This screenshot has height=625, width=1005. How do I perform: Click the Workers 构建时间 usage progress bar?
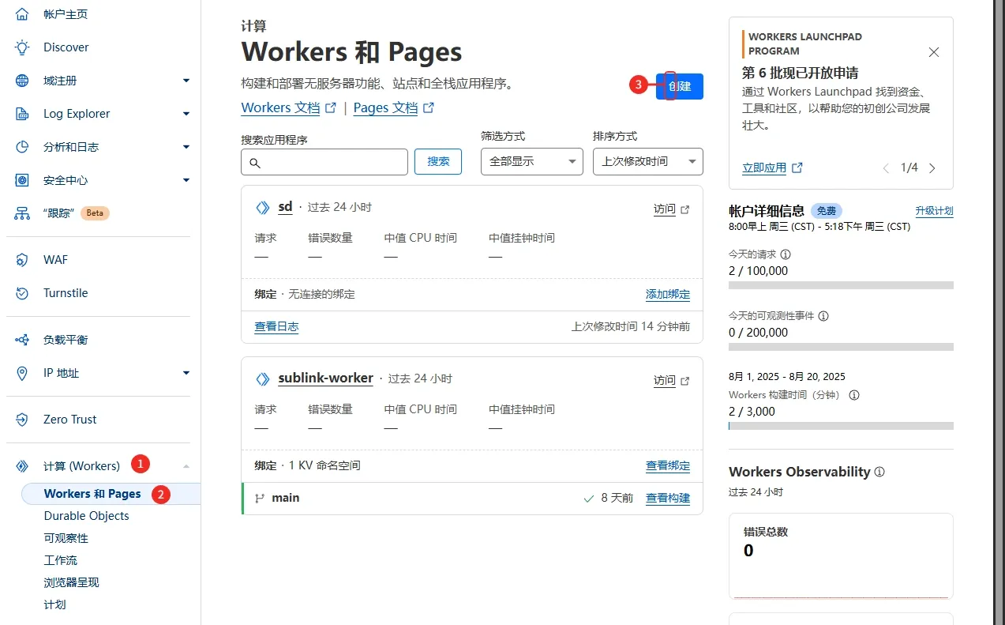point(841,426)
